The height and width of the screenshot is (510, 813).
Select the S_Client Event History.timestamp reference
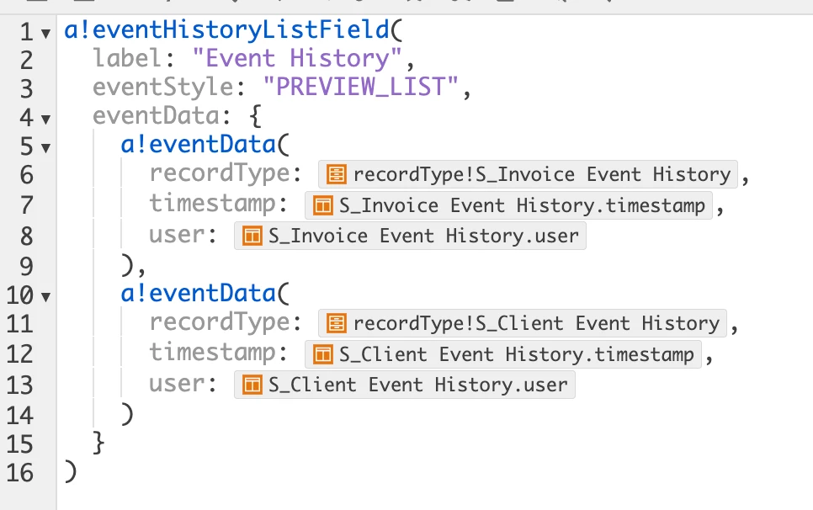(x=503, y=354)
